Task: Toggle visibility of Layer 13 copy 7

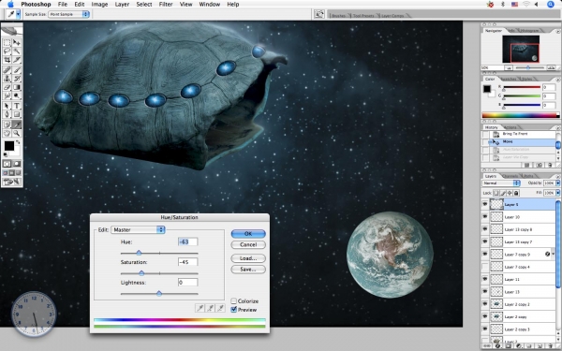Action: [485, 241]
